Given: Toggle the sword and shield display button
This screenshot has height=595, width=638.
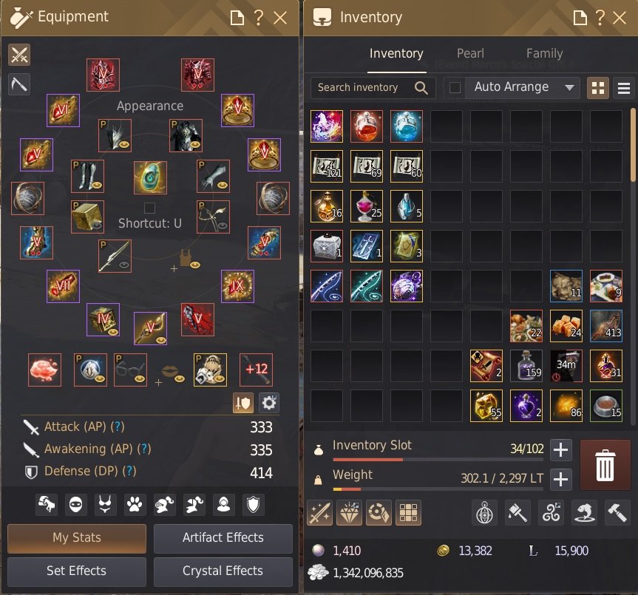Looking at the screenshot, I should tap(243, 403).
